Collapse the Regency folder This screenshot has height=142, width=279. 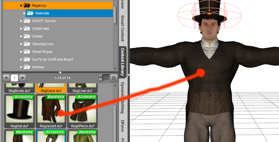(21, 6)
